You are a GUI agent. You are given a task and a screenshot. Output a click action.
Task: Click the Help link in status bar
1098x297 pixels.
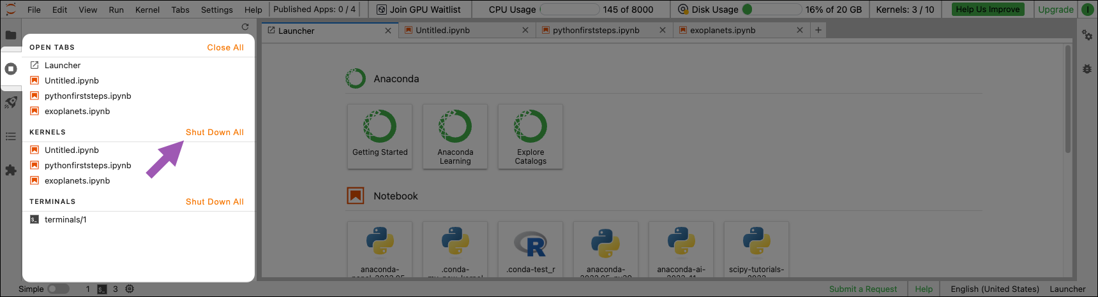(x=924, y=289)
